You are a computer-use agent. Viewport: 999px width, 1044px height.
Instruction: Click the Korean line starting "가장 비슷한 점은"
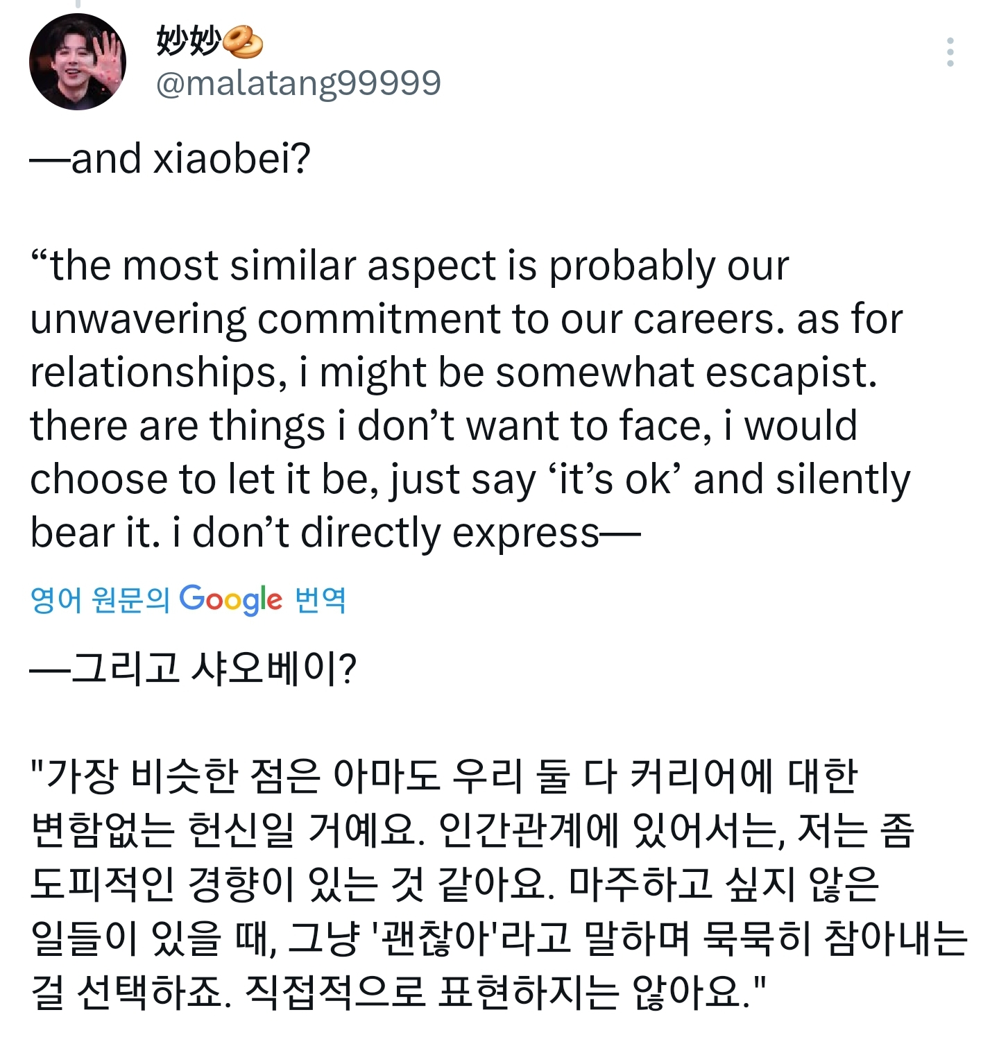coord(445,776)
